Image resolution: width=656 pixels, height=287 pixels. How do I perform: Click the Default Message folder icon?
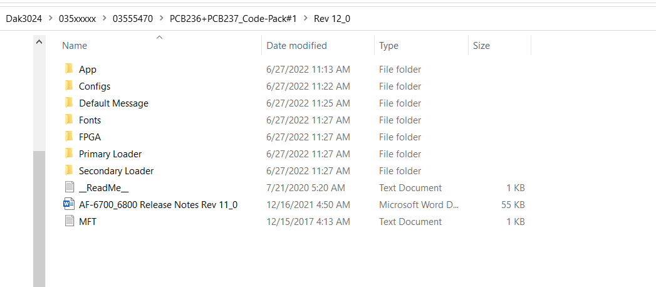(x=69, y=103)
